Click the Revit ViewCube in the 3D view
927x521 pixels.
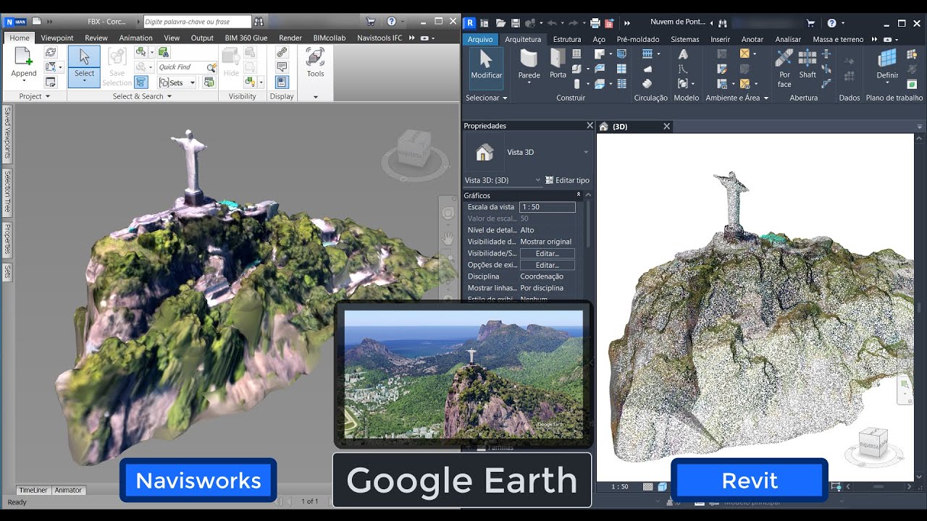873,443
